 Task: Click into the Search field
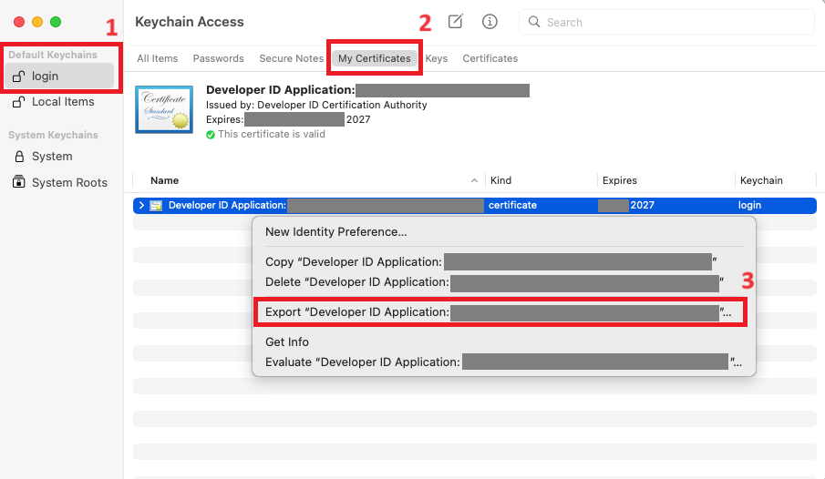tap(666, 22)
